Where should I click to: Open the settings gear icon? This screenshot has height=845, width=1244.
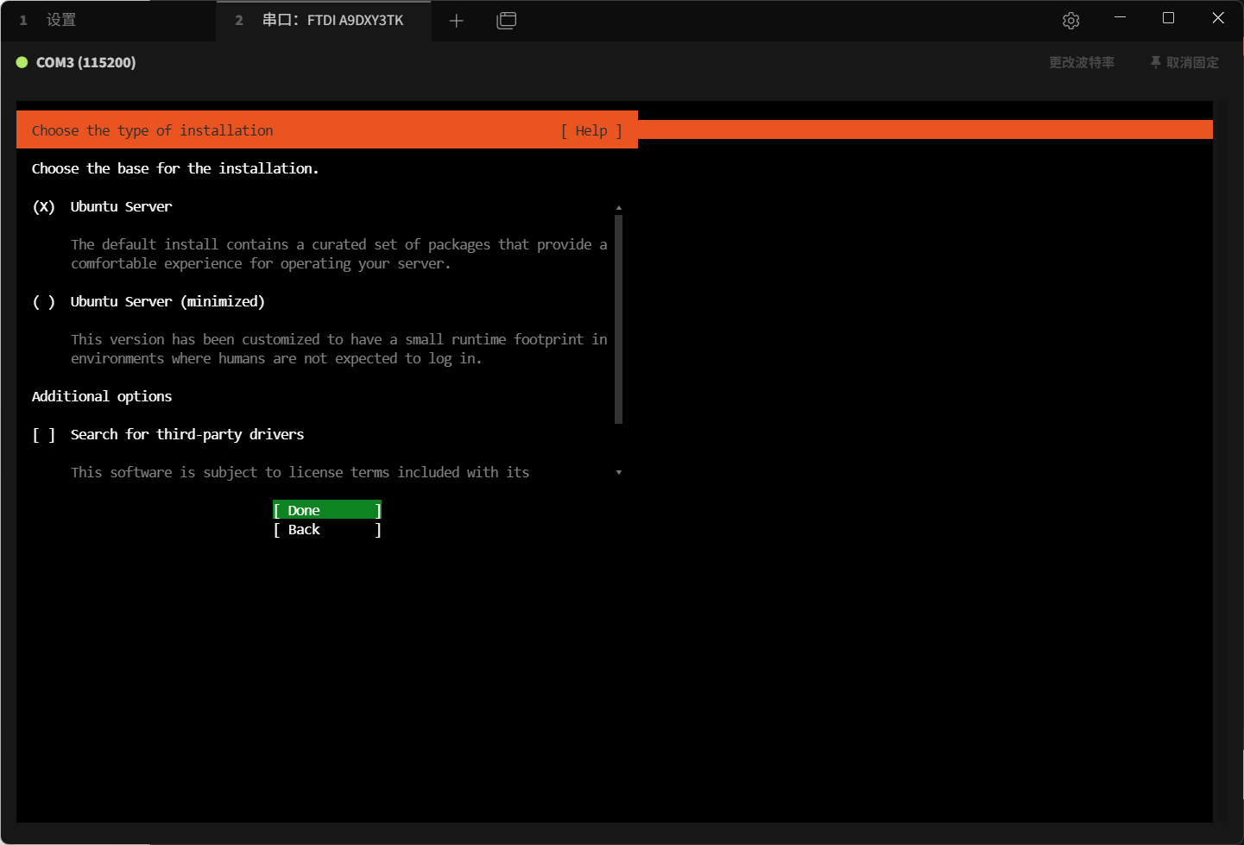pyautogui.click(x=1070, y=21)
